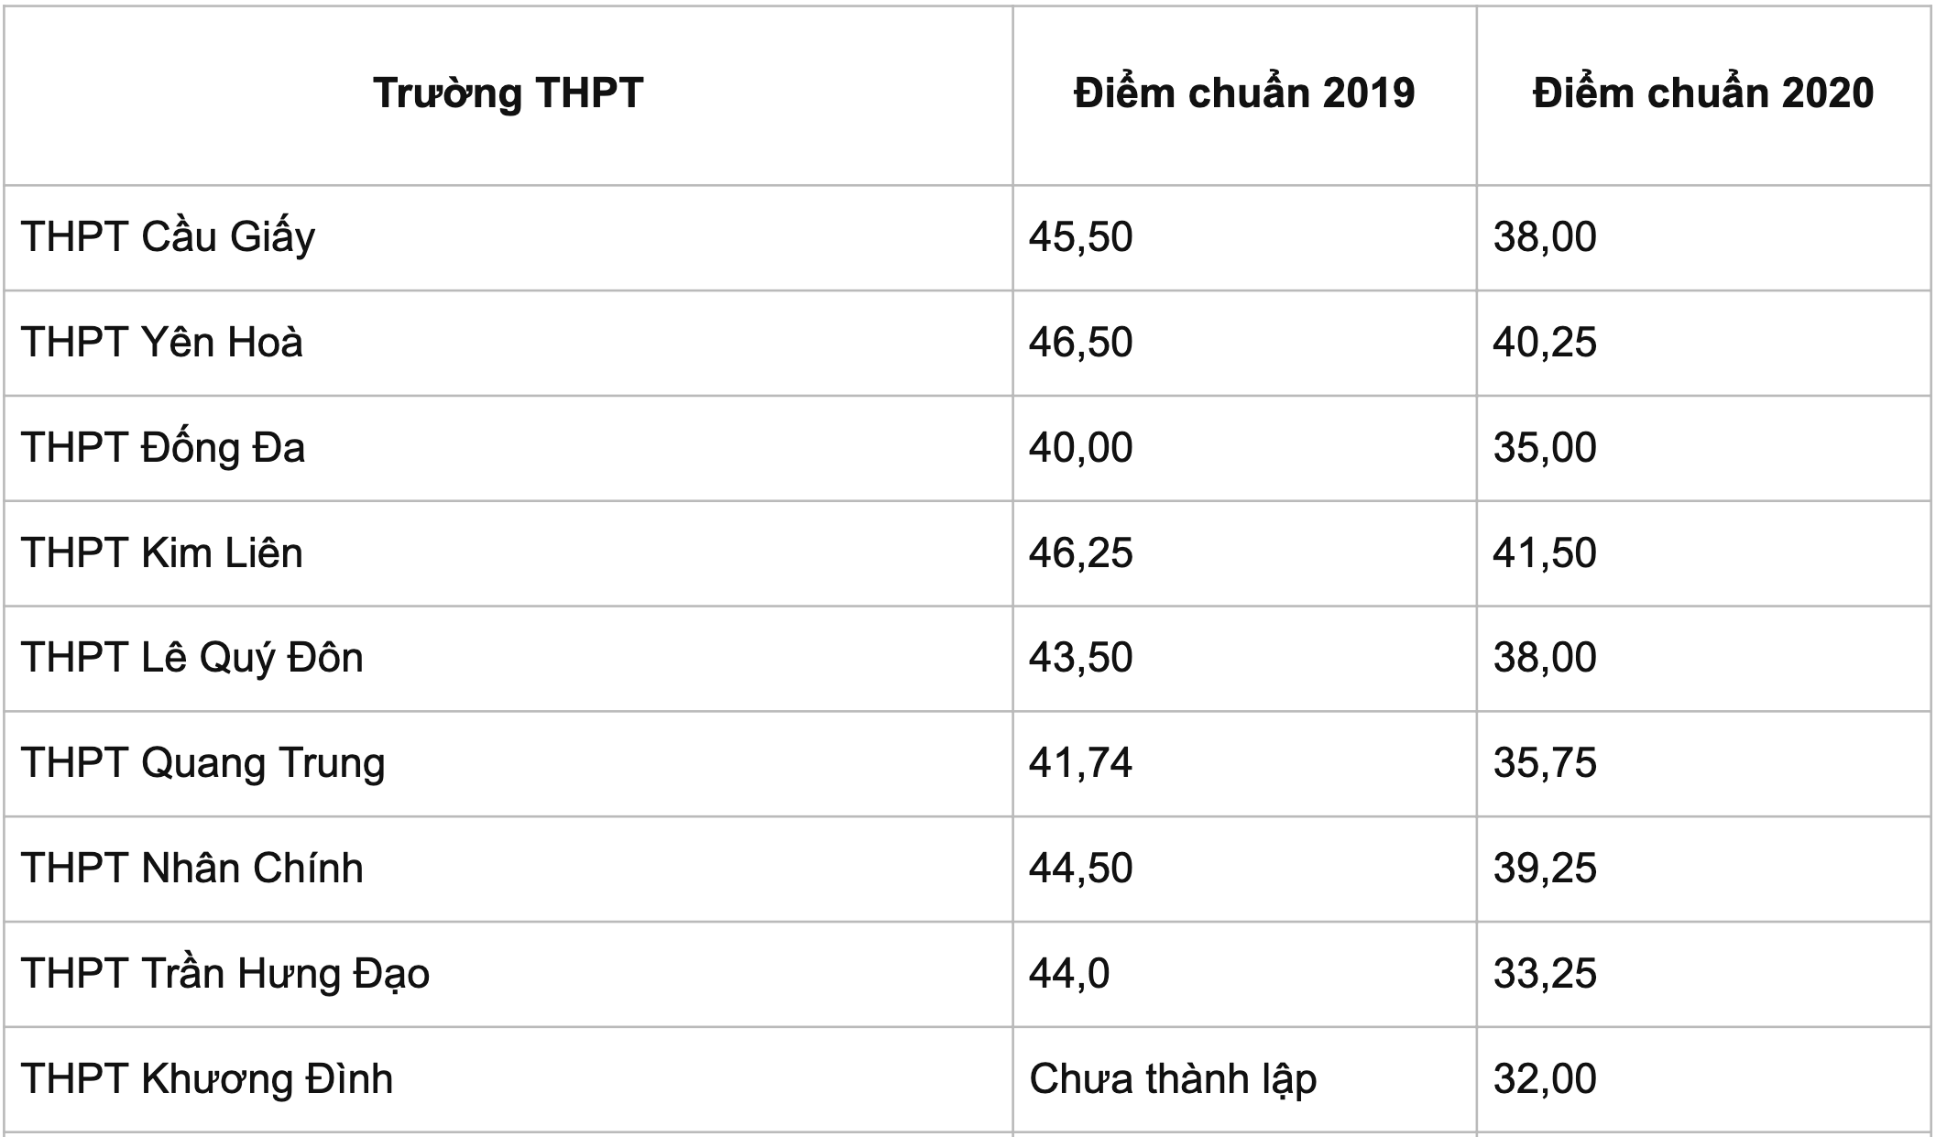Click Trần Hưng Đạo's 2019 score 44,0
Screen dimensions: 1936x1137
click(1068, 973)
